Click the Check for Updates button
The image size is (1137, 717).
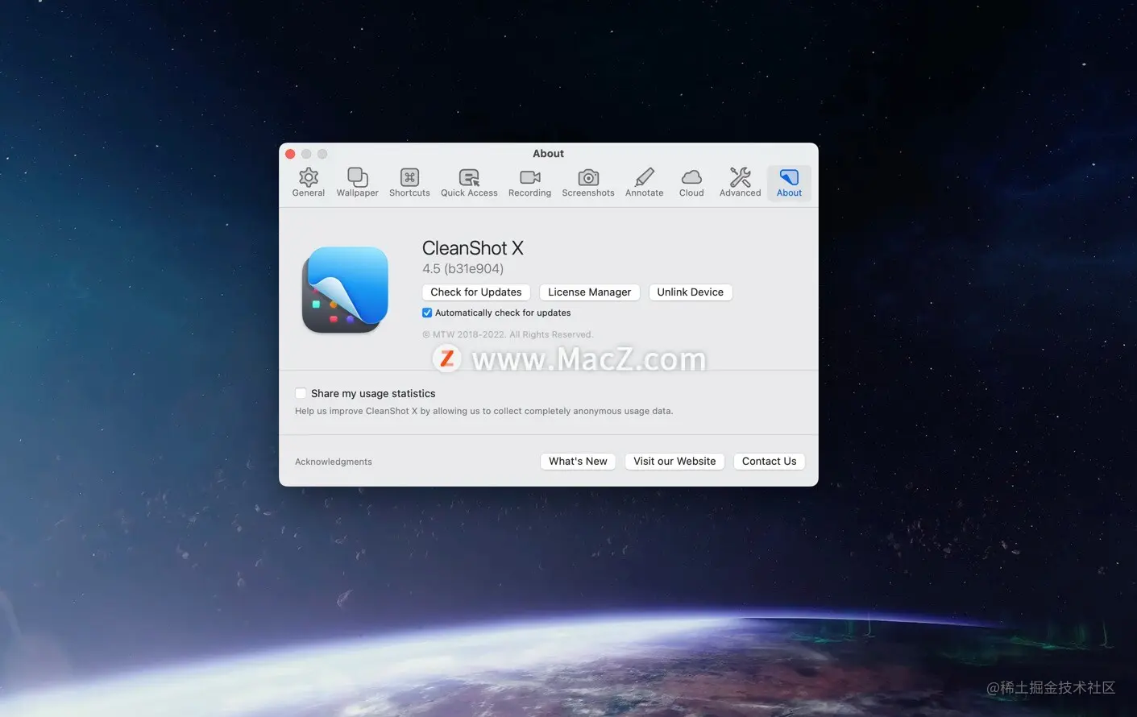pos(476,292)
